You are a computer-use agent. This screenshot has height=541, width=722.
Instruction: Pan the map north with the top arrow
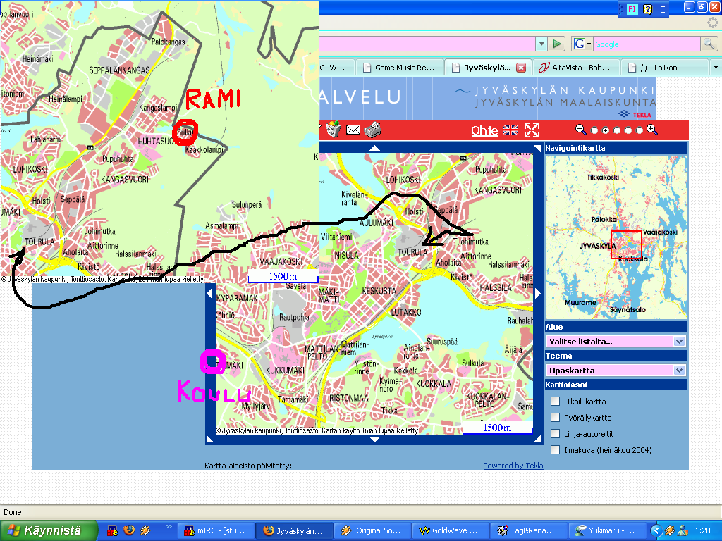click(x=375, y=148)
